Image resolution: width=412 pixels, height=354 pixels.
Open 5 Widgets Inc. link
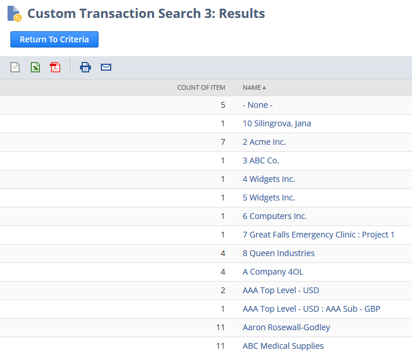click(269, 198)
